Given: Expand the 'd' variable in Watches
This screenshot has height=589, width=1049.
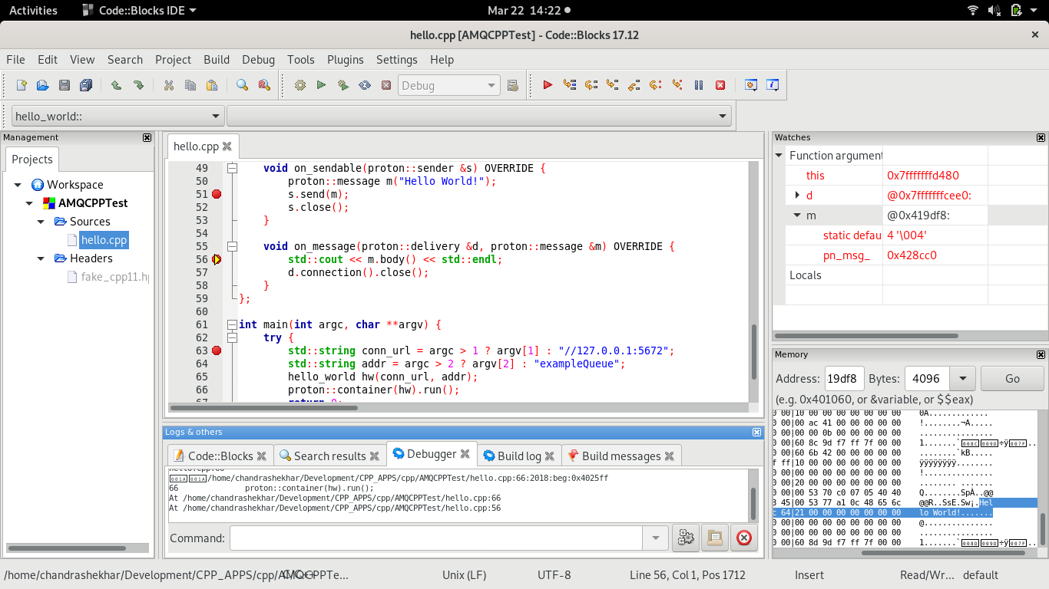Looking at the screenshot, I should pos(797,196).
